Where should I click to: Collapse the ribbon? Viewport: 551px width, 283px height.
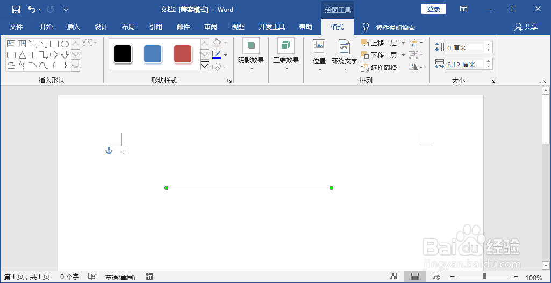[x=542, y=81]
